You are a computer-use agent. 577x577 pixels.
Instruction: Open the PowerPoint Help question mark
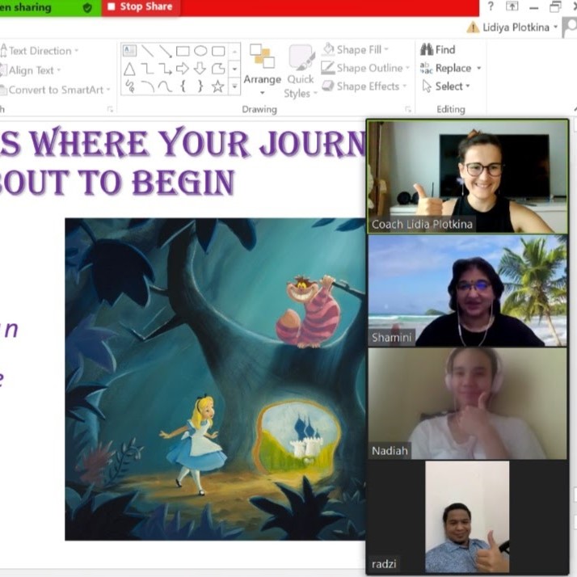pos(491,7)
